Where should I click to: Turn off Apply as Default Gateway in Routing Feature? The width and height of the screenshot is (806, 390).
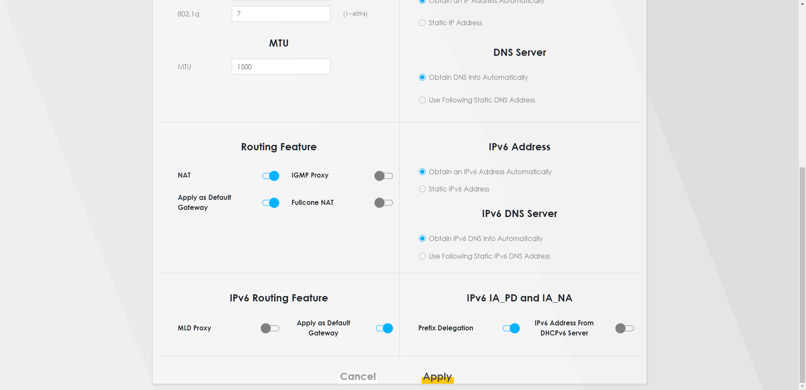[x=271, y=203]
